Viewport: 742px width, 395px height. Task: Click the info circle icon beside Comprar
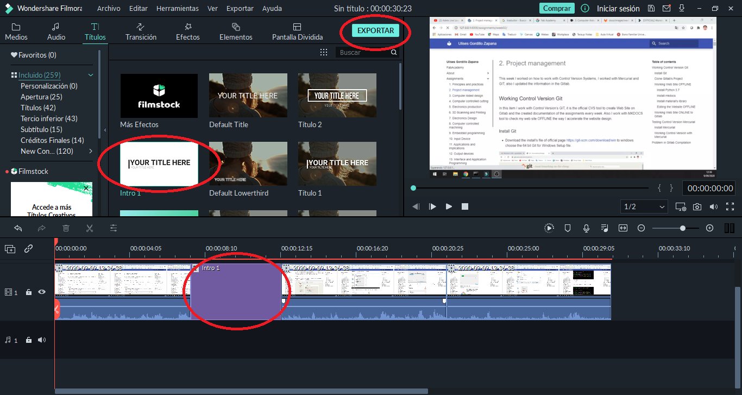pyautogui.click(x=585, y=8)
